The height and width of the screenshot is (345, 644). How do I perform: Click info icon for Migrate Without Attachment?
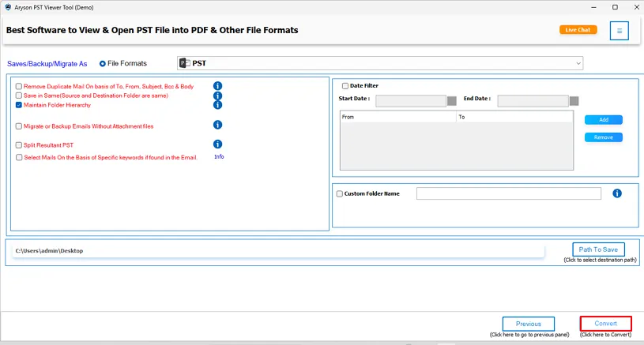pos(217,125)
